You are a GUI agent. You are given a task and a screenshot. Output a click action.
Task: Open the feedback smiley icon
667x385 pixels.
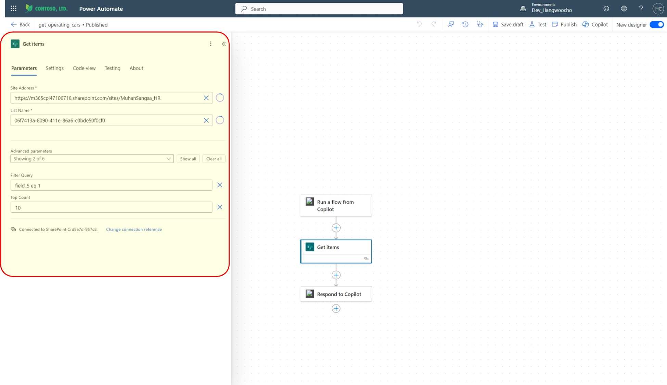(x=606, y=9)
